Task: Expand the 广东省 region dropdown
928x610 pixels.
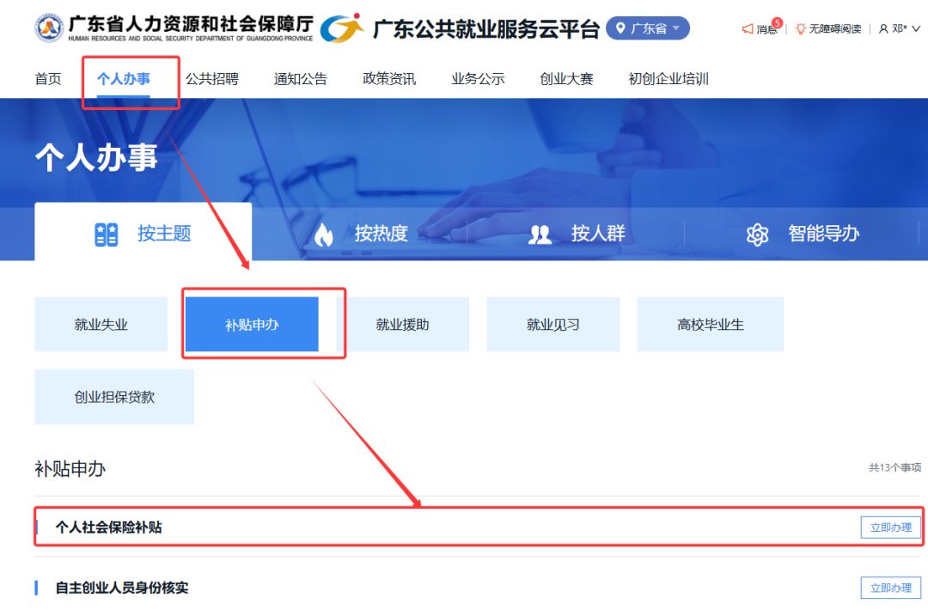Action: click(647, 28)
